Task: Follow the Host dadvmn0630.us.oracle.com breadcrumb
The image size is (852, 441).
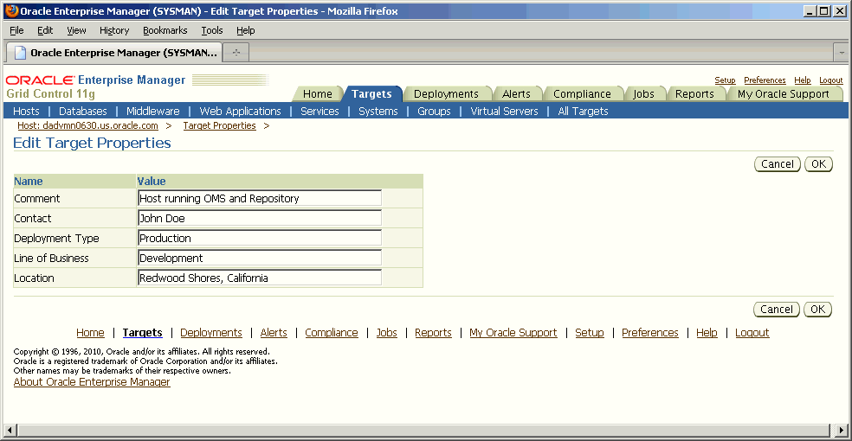Action: point(87,125)
